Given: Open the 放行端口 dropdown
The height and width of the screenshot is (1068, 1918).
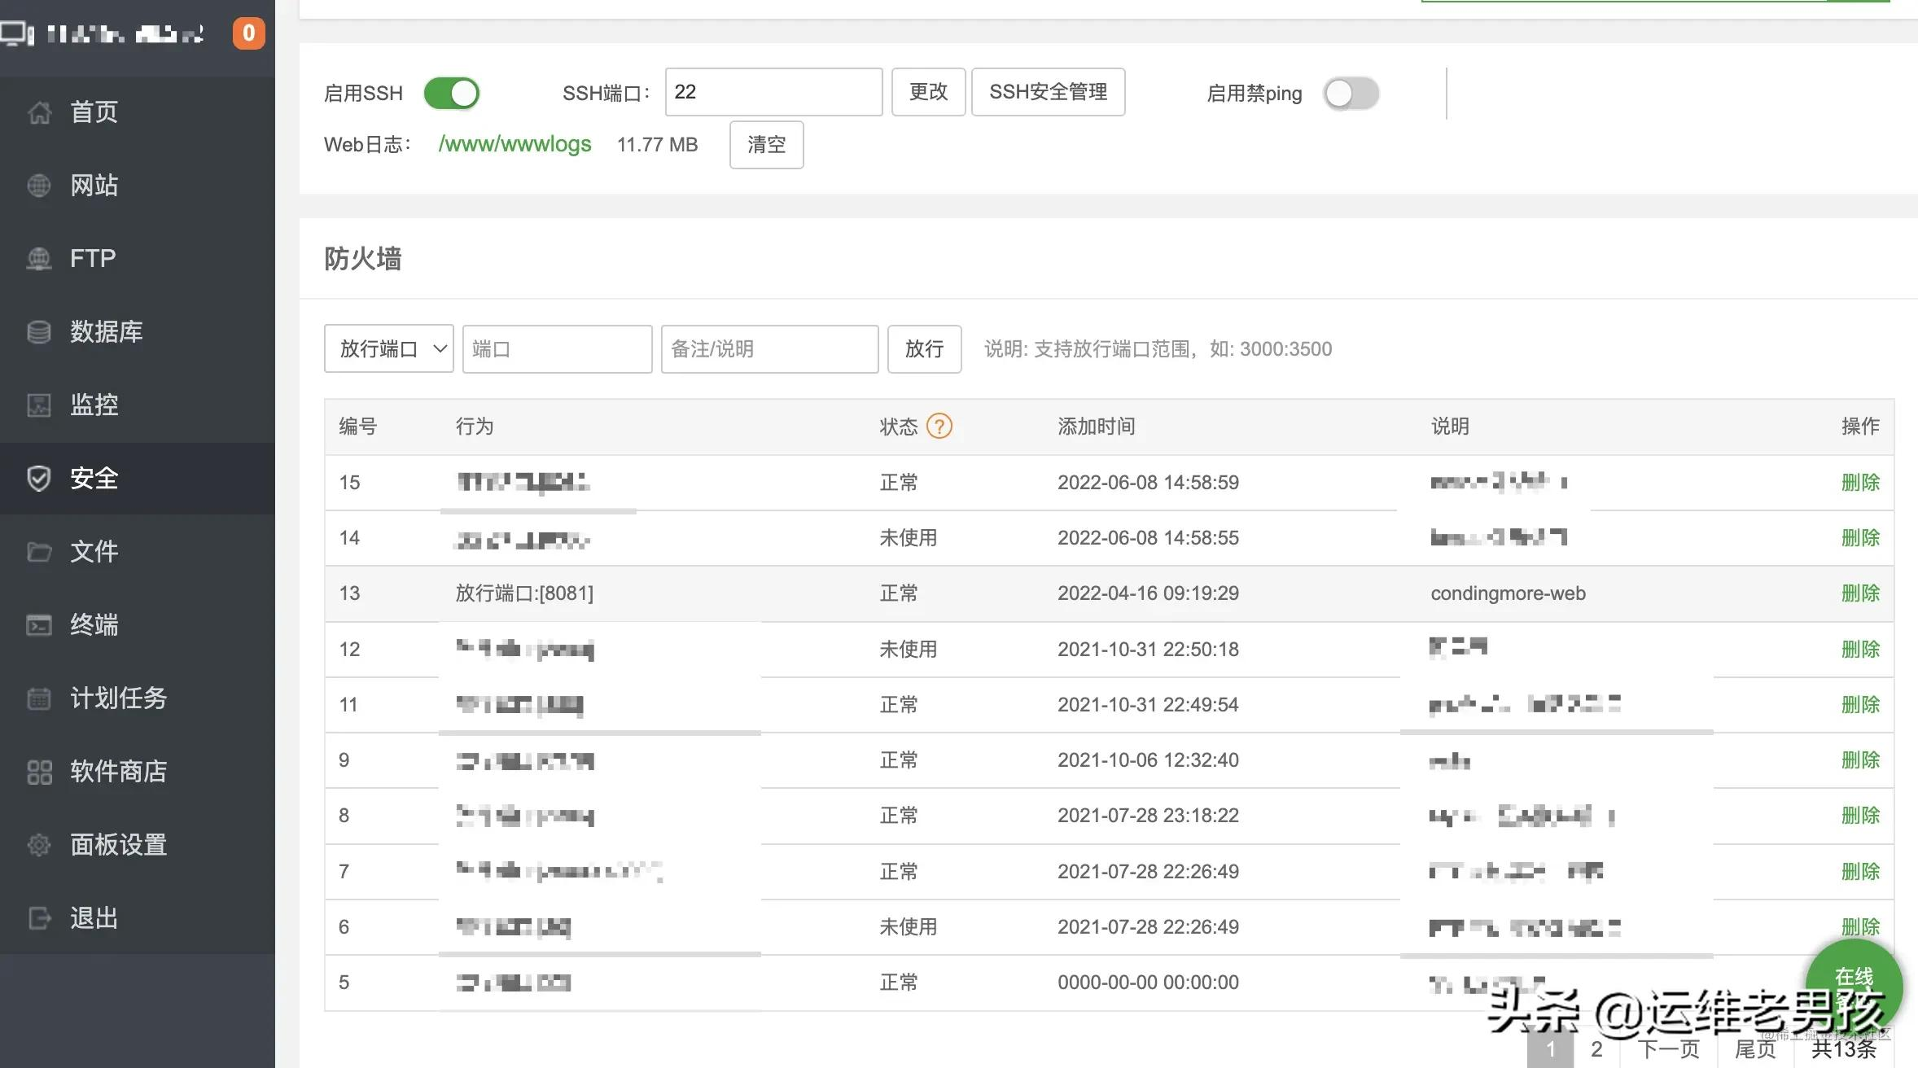Looking at the screenshot, I should (x=388, y=348).
